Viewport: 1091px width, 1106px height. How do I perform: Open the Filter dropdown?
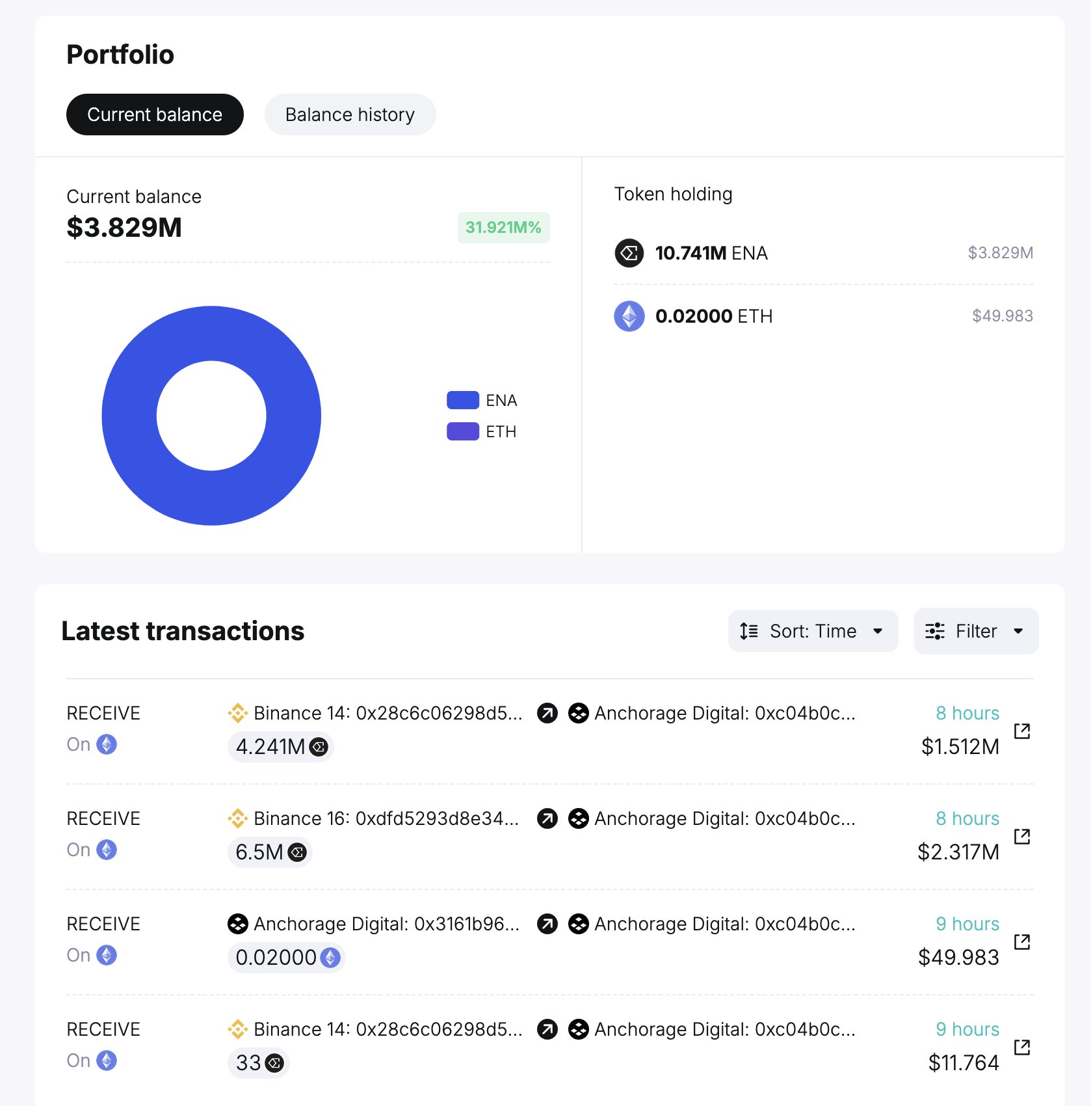975,631
